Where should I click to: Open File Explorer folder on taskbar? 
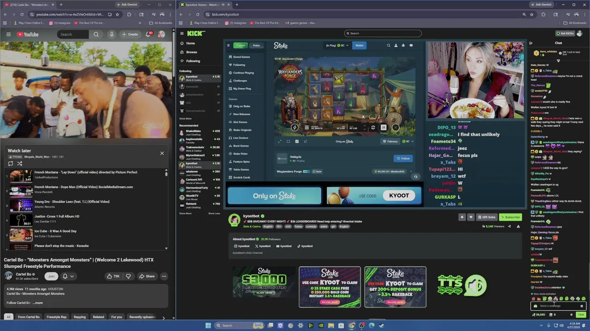click(x=331, y=325)
